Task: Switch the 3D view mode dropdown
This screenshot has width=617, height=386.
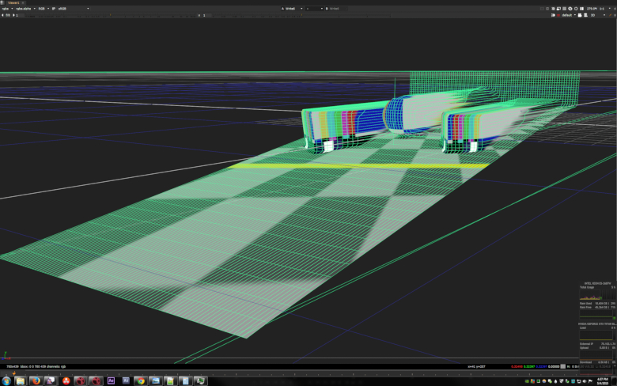Action: (597, 15)
